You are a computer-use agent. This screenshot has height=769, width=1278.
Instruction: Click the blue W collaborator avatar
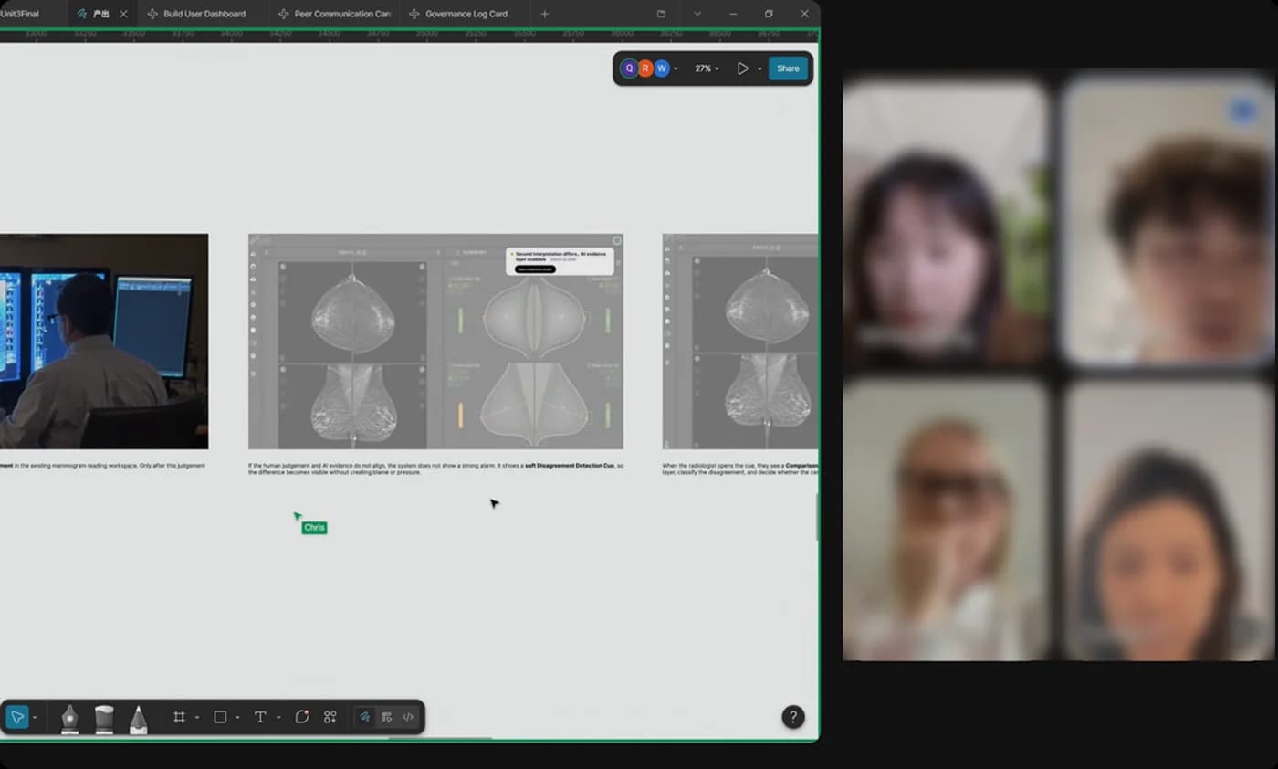click(662, 68)
